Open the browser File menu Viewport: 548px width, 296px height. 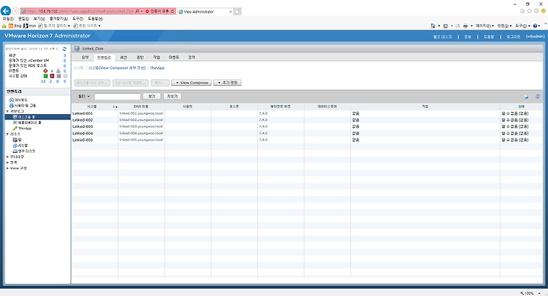[8, 19]
